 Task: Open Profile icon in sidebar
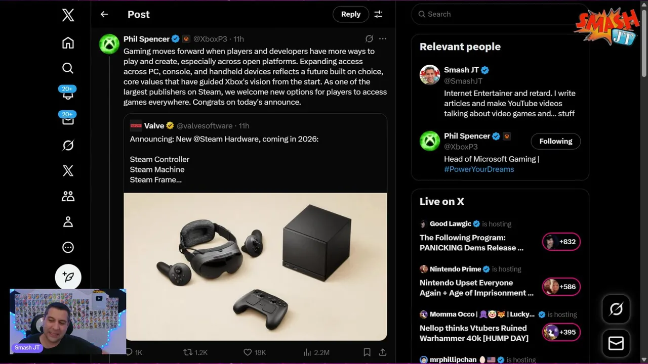tap(68, 222)
